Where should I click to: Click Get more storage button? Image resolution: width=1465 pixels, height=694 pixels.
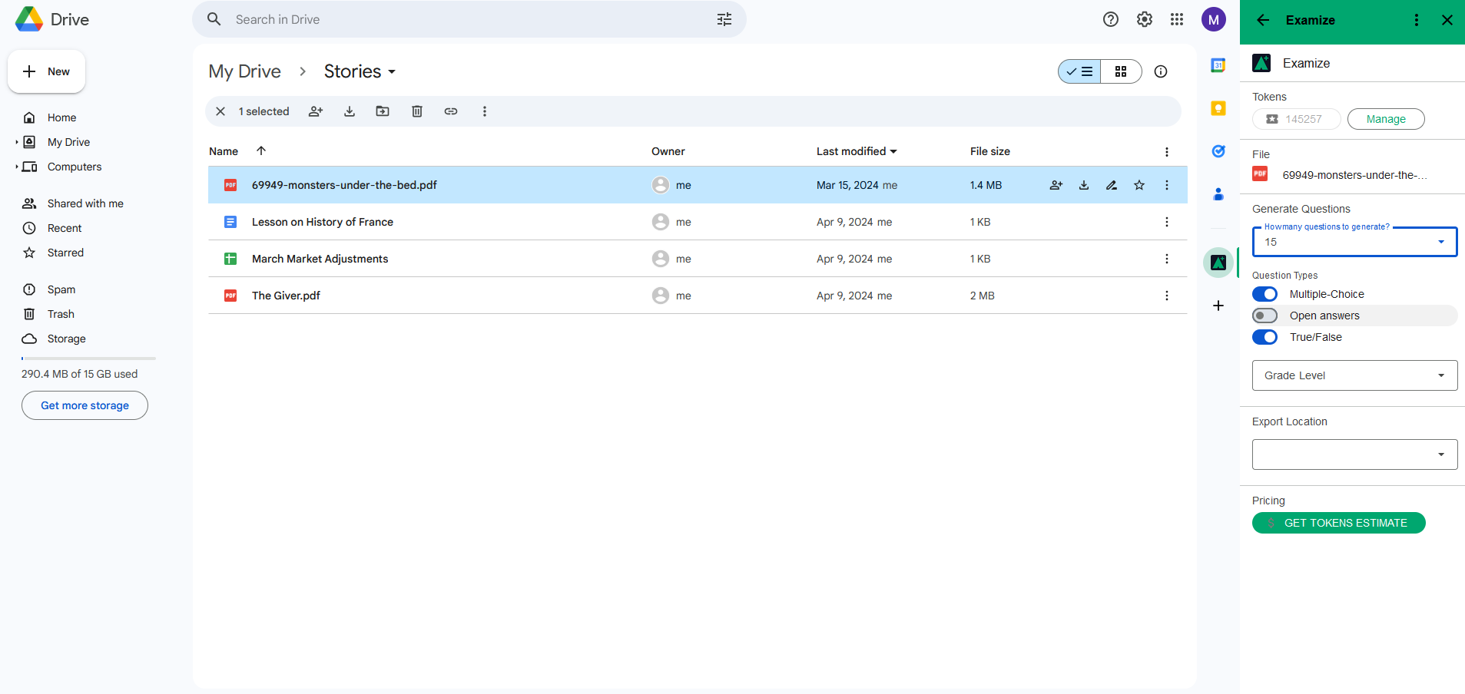tap(85, 405)
